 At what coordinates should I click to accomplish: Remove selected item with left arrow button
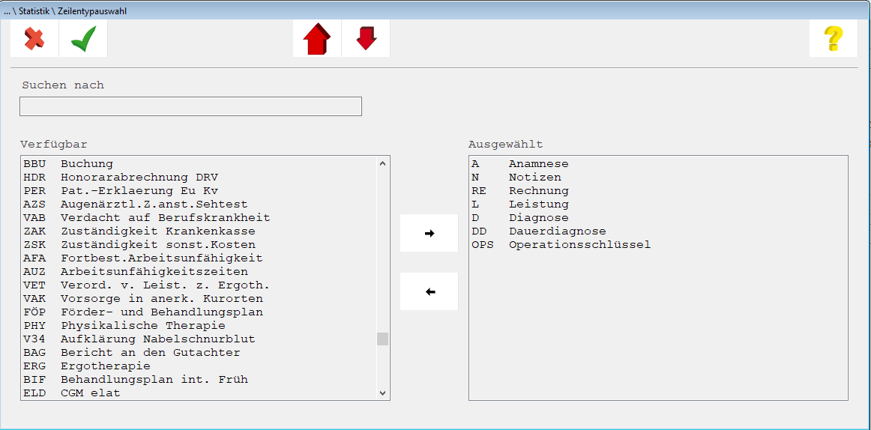(429, 291)
